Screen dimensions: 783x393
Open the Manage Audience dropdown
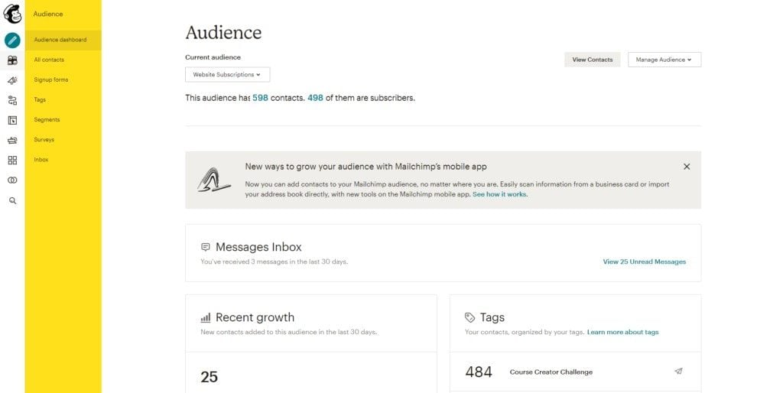[x=664, y=60]
